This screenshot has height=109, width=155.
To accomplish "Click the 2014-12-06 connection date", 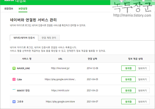I will (x=92, y=68).
